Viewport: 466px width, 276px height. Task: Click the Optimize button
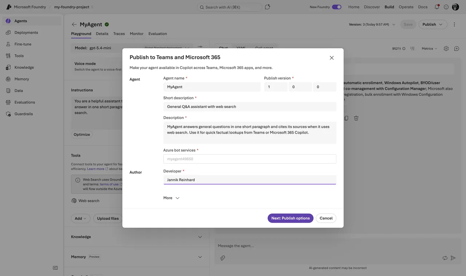point(82,134)
